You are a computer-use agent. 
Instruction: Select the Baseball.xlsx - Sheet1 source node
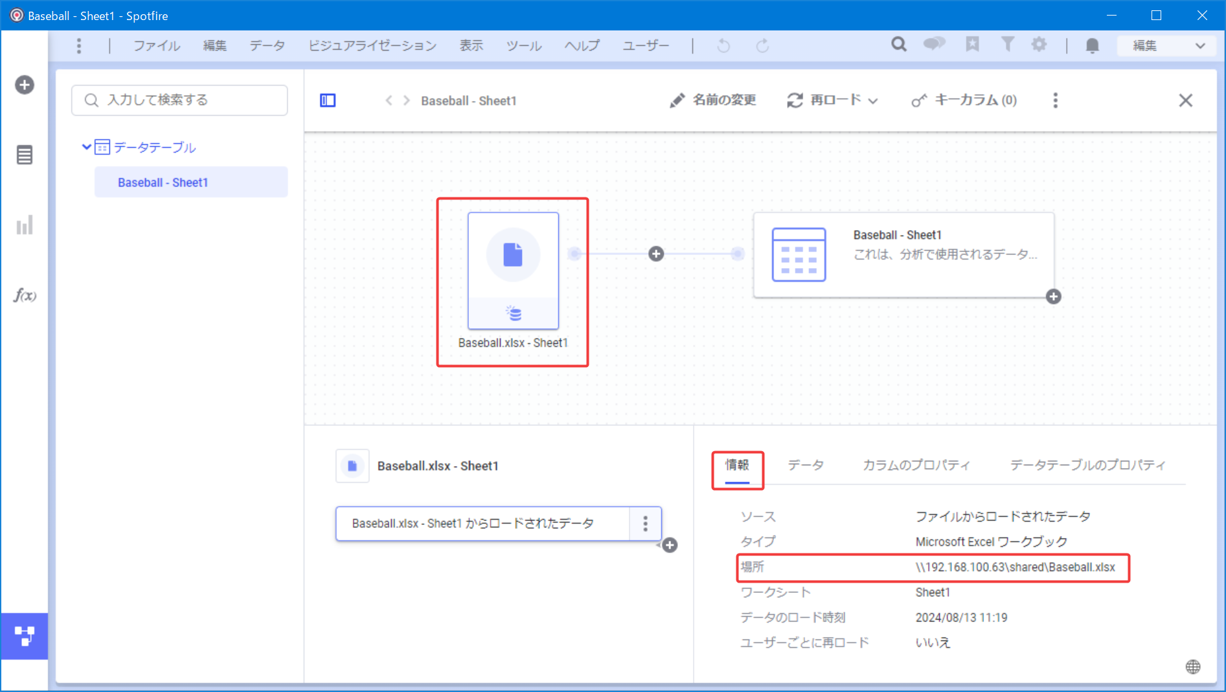513,271
